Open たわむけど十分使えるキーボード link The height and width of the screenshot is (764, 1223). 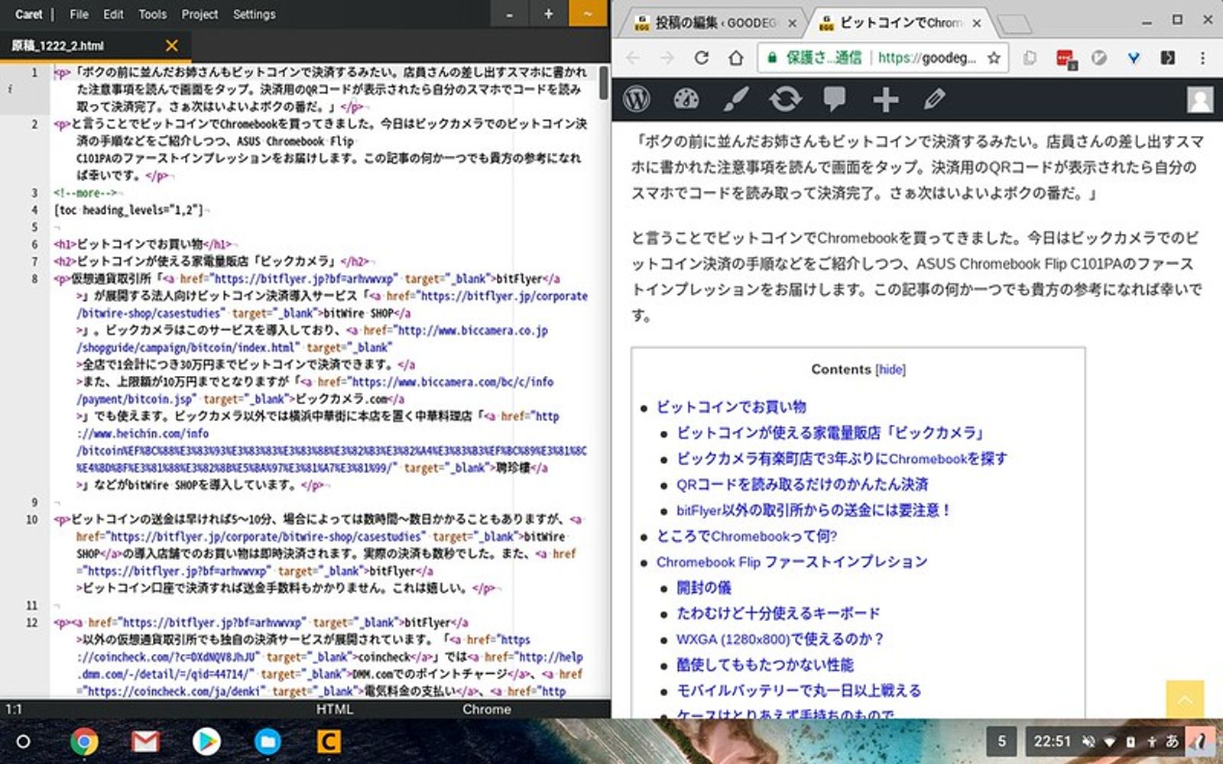tap(778, 613)
